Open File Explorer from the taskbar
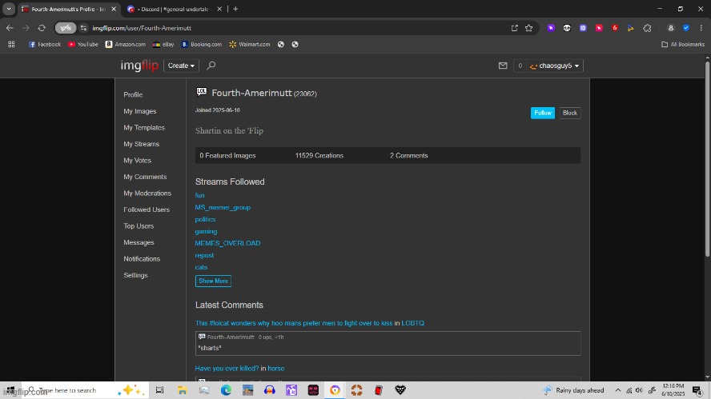 pyautogui.click(x=183, y=390)
